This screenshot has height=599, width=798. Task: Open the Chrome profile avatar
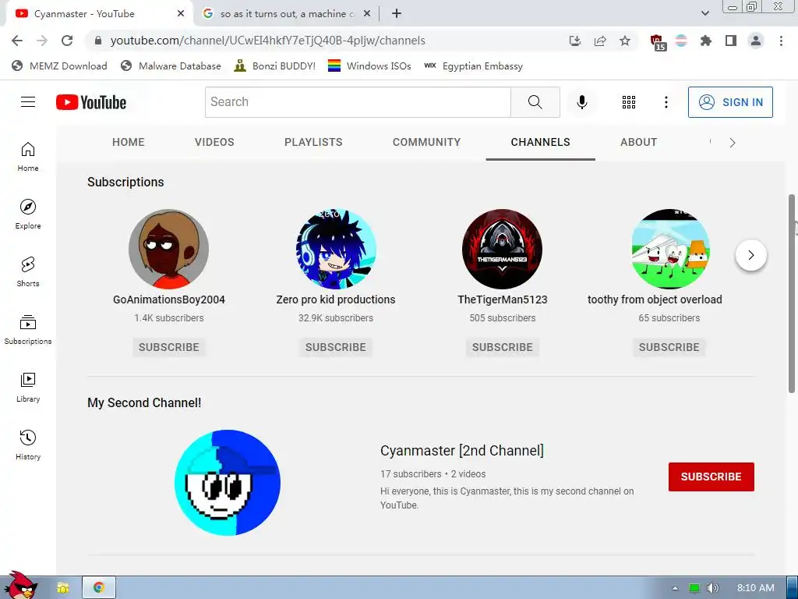click(756, 41)
